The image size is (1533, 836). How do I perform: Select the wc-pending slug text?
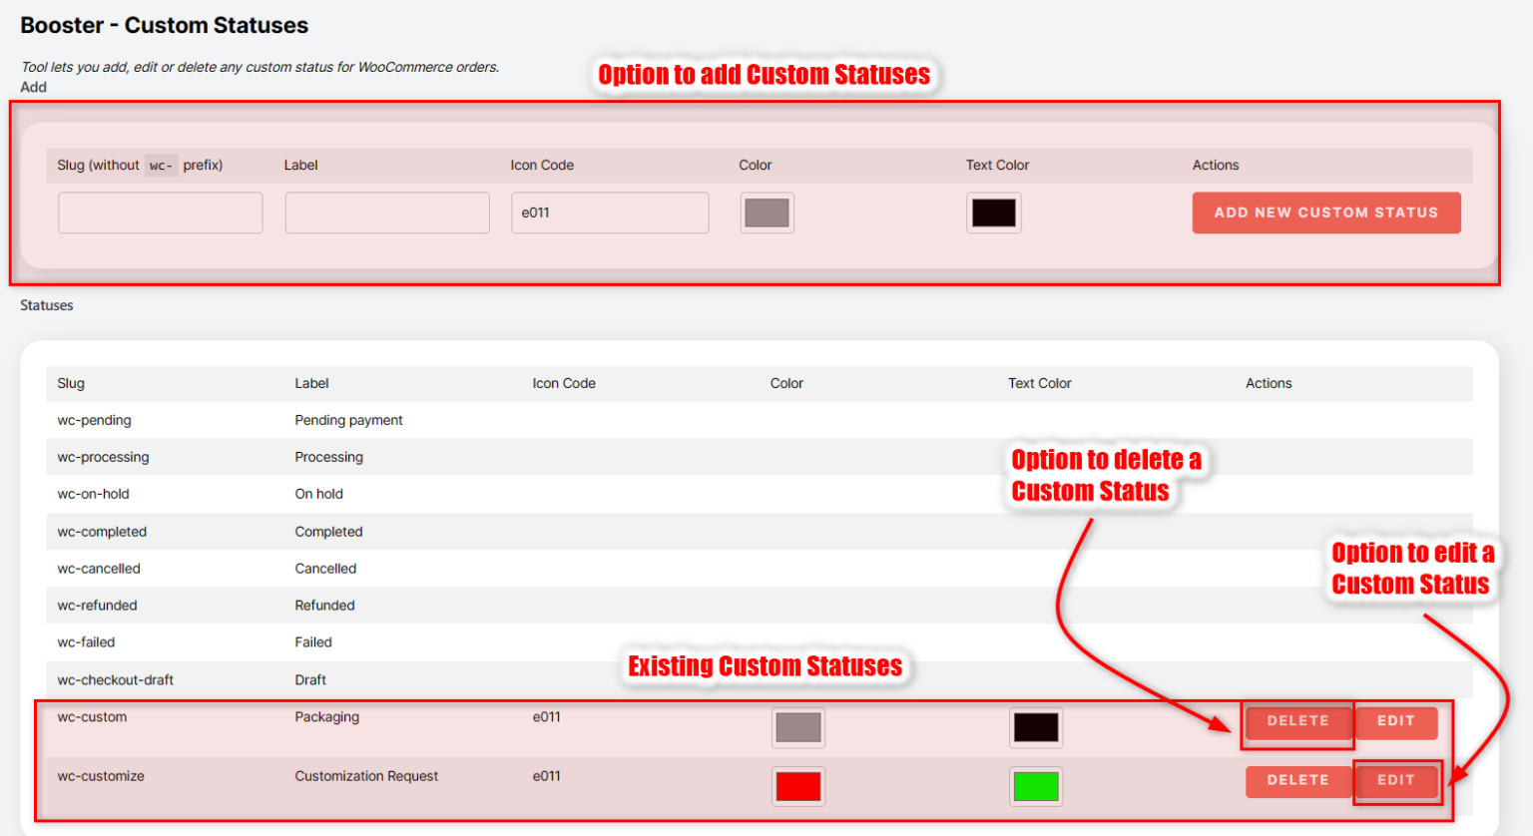(x=95, y=420)
